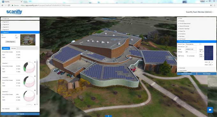Image resolution: width=217 pixels, height=117 pixels.
Task: Click the browser address bar URL
Action: click(x=46, y=5)
